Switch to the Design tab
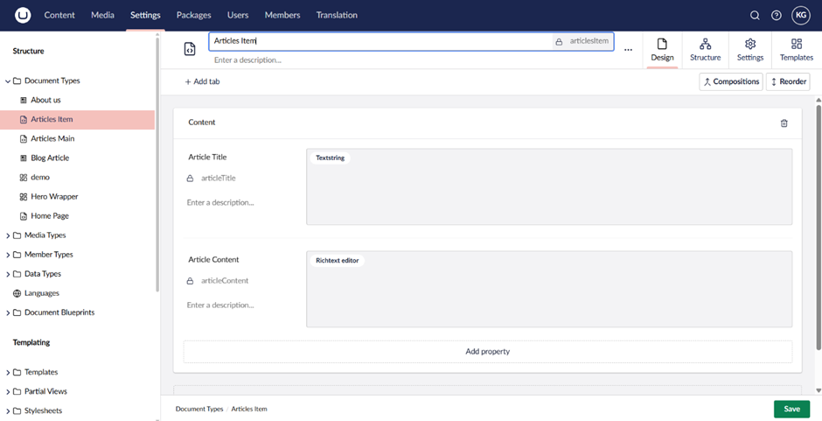This screenshot has height=421, width=822. tap(662, 50)
